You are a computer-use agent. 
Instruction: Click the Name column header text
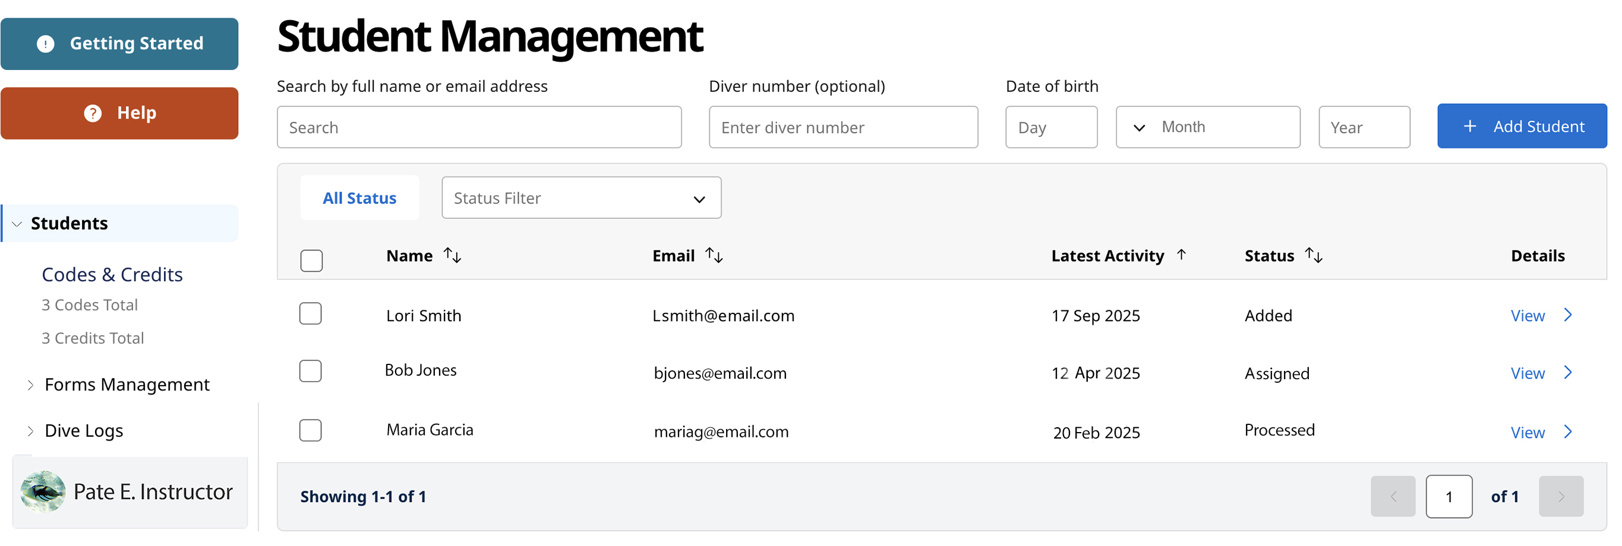pyautogui.click(x=410, y=256)
